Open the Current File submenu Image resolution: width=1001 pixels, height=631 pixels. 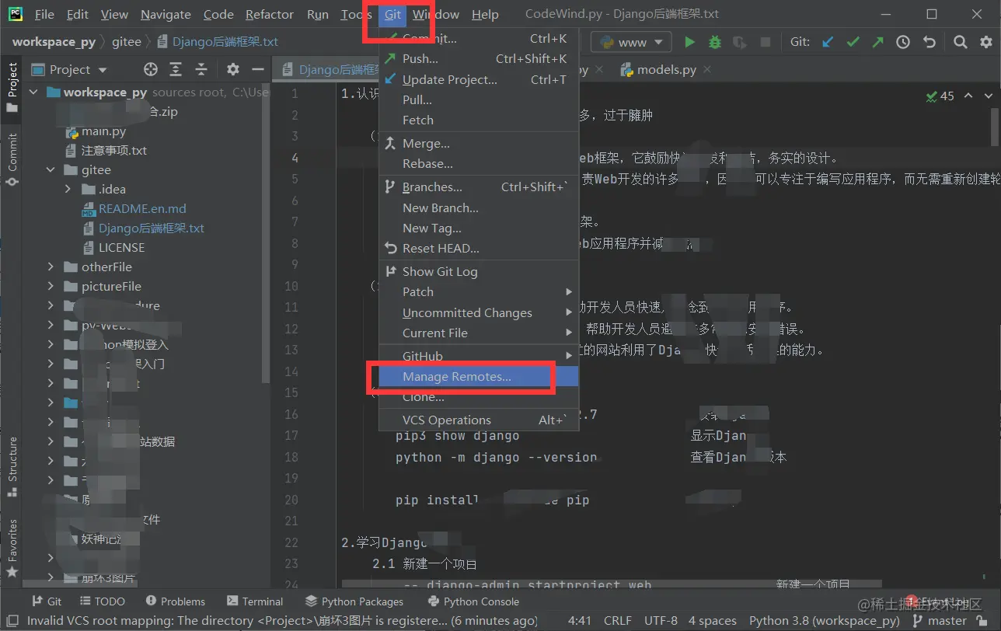coord(479,333)
